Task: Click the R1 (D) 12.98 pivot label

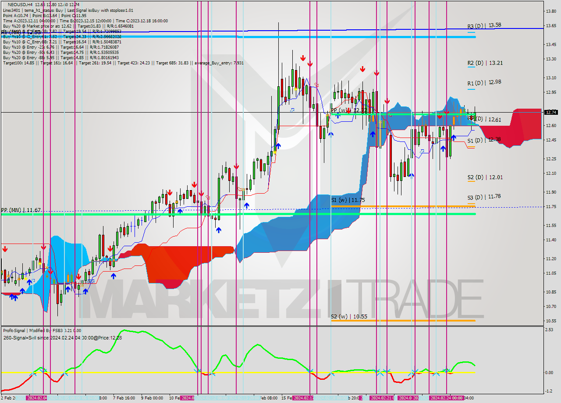Action: click(x=484, y=83)
